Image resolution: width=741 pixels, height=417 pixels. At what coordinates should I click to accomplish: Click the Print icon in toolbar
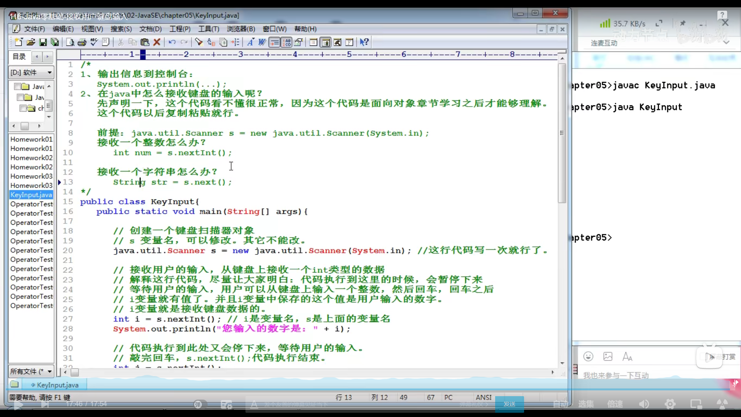[82, 42]
